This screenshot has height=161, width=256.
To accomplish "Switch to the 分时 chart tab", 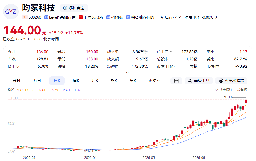I will point(16,81).
